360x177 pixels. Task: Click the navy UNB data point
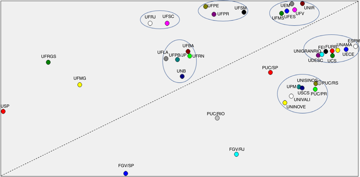182,76
